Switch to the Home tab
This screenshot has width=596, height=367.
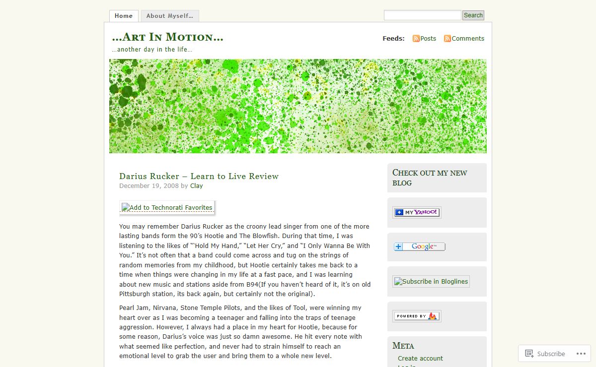(x=124, y=16)
